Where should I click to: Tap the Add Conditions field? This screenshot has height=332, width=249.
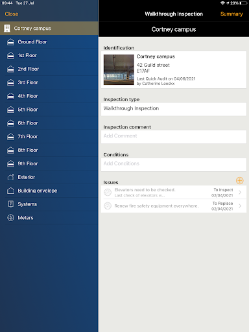point(174,165)
